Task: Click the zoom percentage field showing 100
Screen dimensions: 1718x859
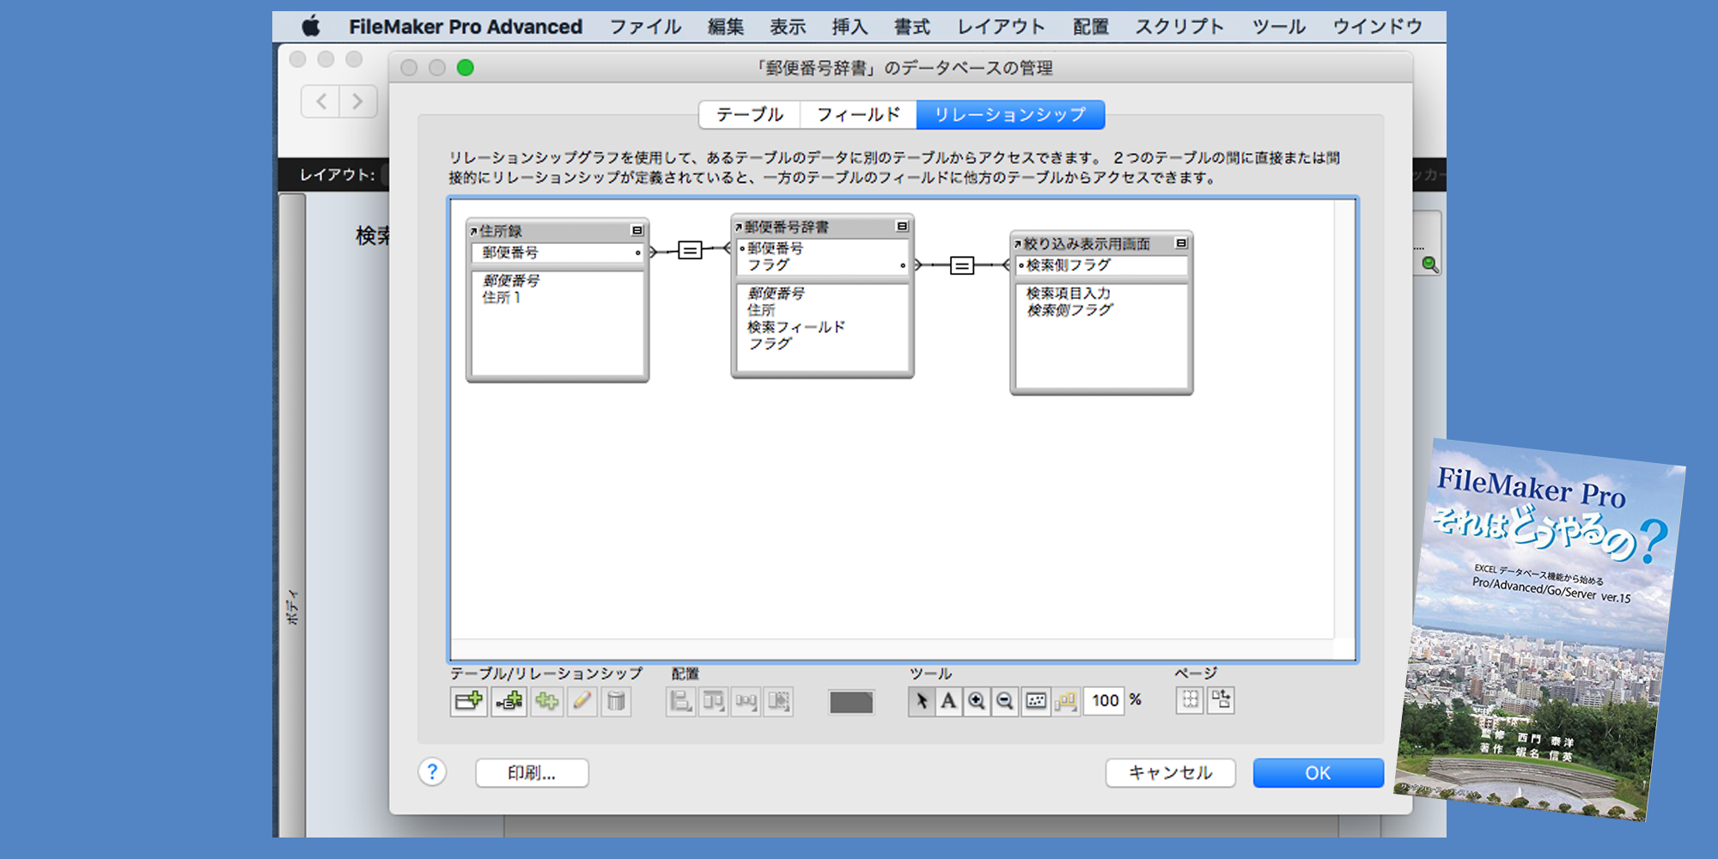Action: point(1105,701)
